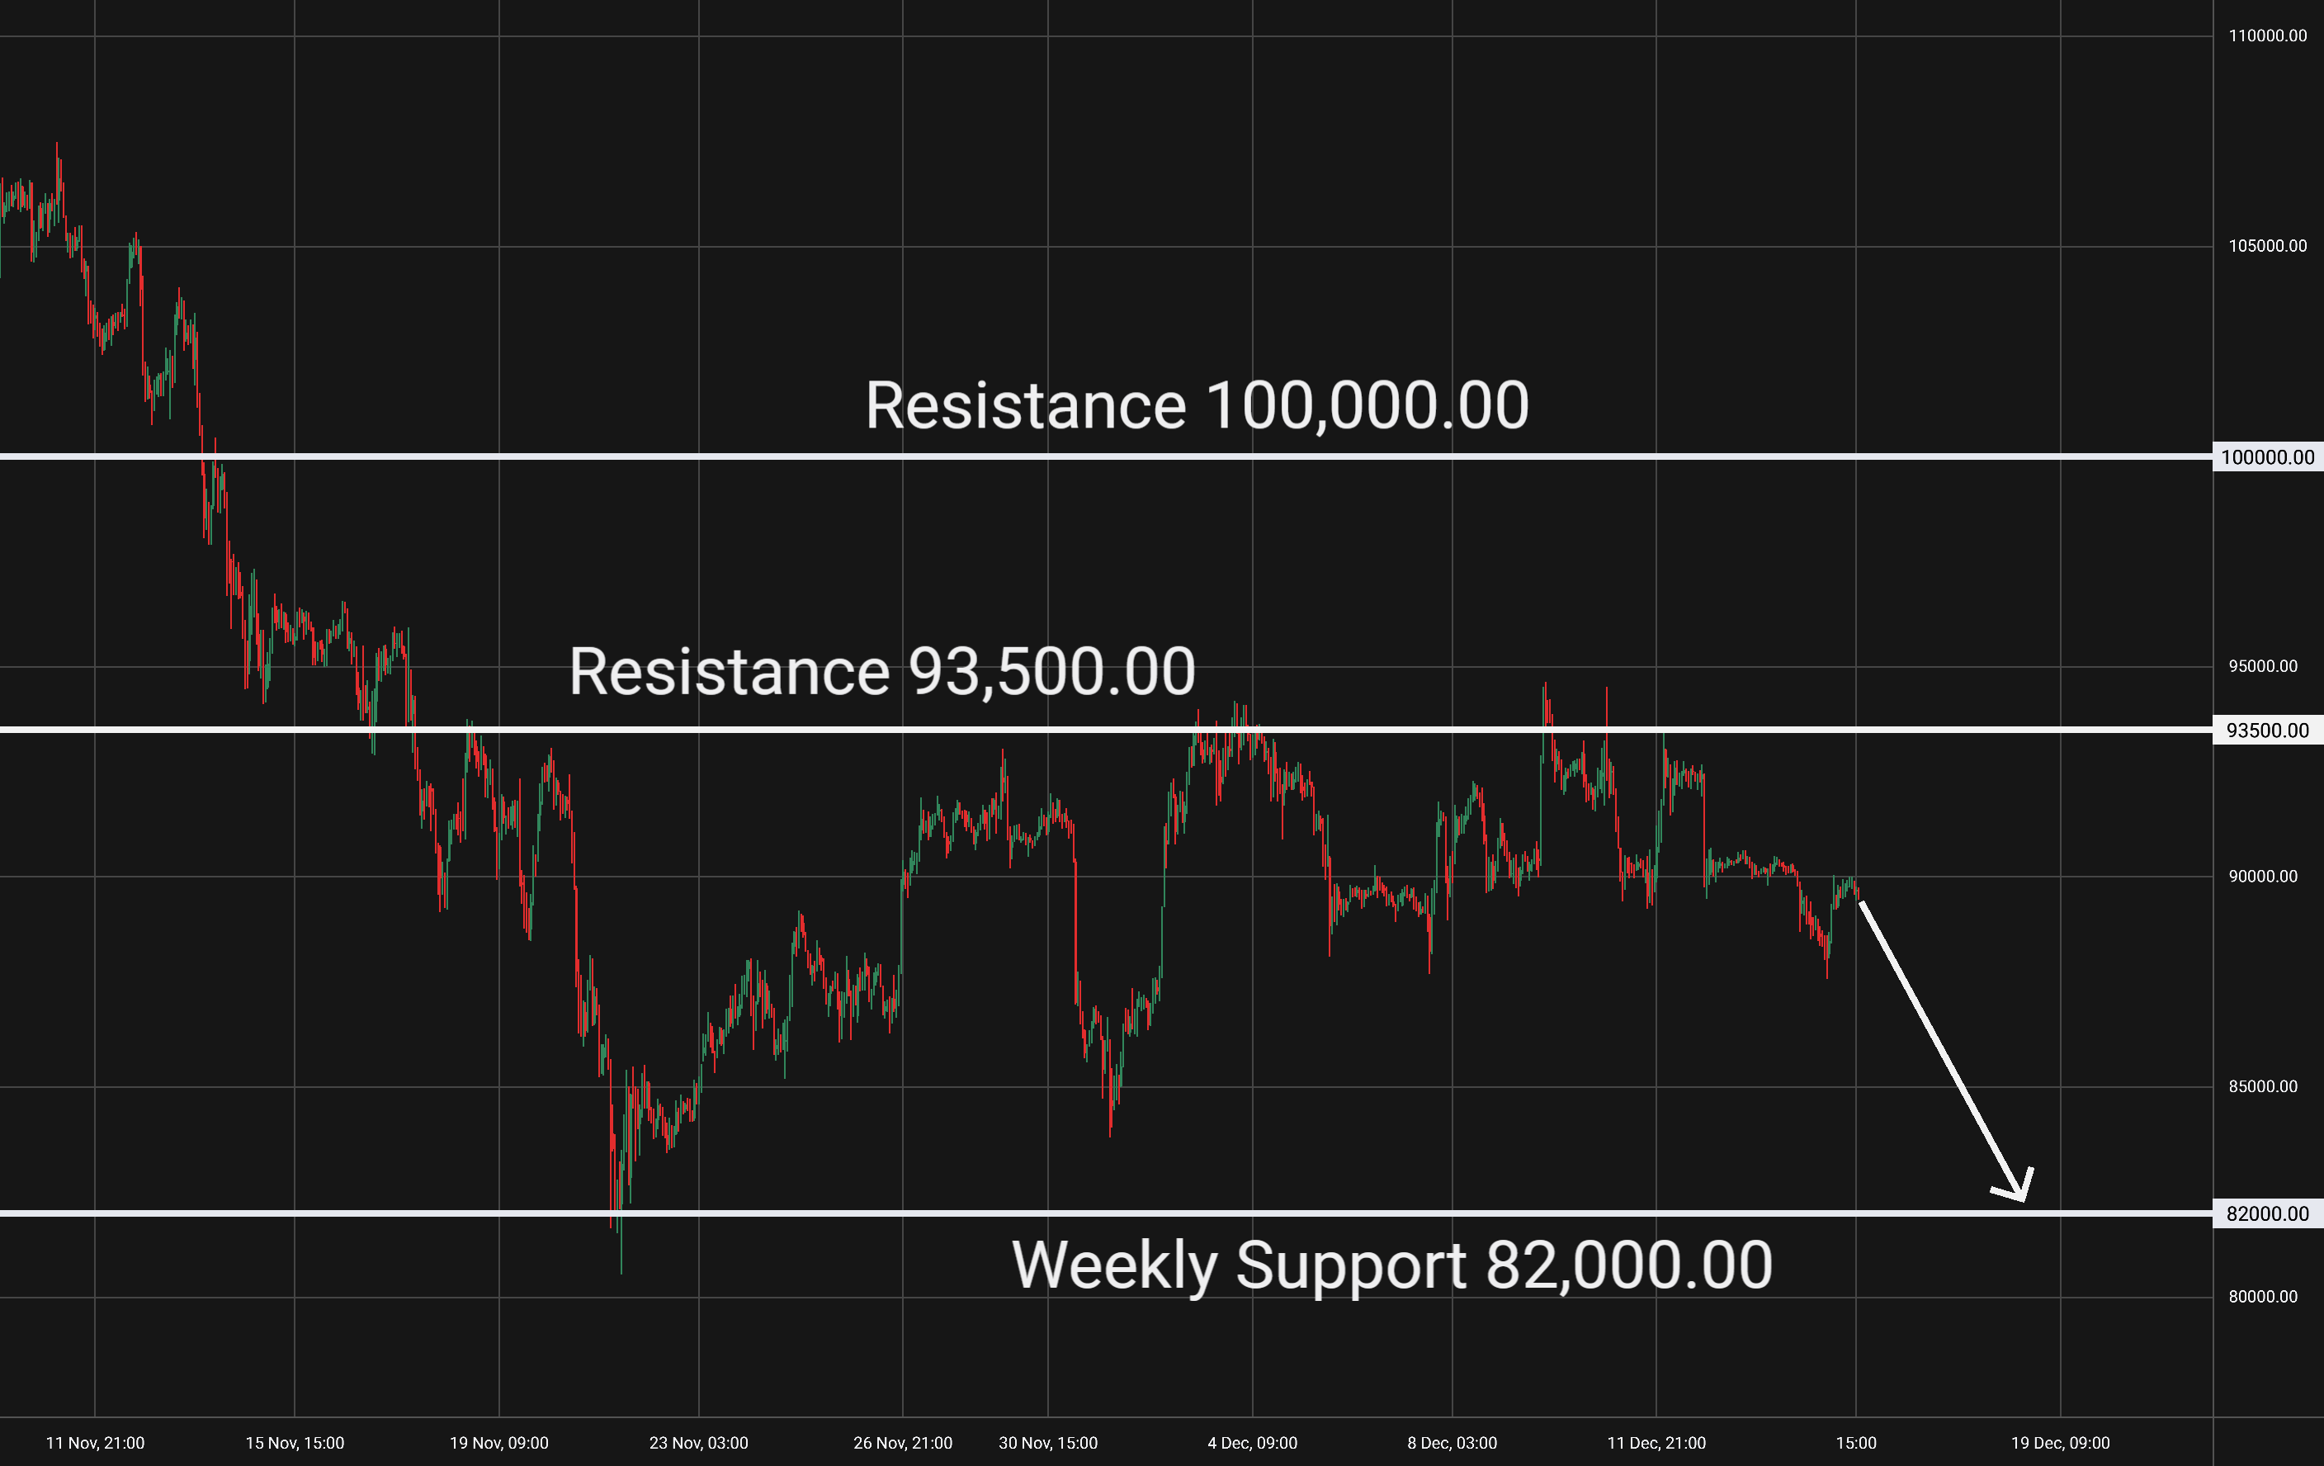Image resolution: width=2324 pixels, height=1466 pixels.
Task: Select the "19 Nov, 09:00" time label
Action: [x=499, y=1443]
